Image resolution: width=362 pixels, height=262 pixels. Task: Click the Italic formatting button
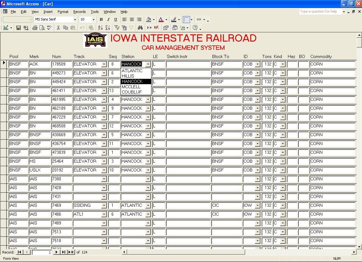tap(108, 20)
